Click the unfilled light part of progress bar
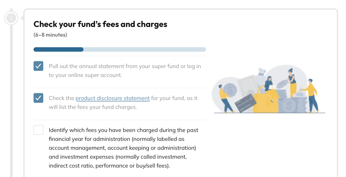 click(x=144, y=49)
